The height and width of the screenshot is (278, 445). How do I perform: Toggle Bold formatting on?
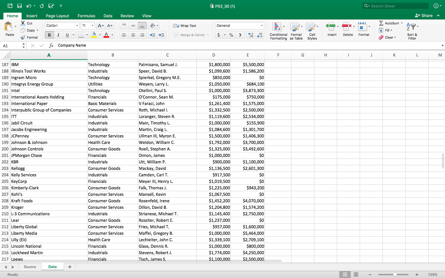click(49, 35)
